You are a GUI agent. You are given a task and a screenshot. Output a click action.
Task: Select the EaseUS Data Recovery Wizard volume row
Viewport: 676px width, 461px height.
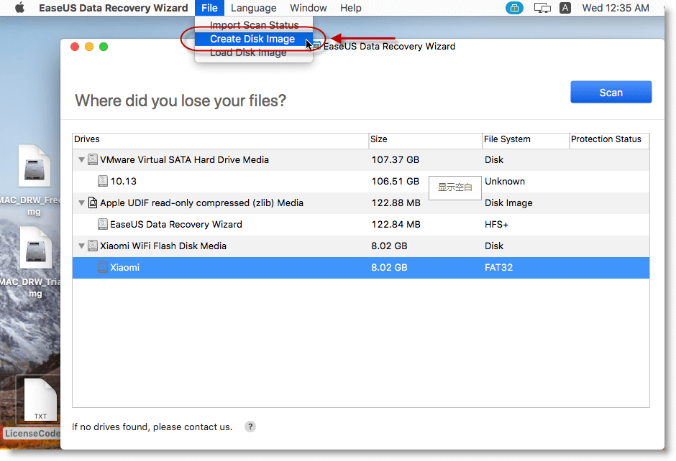(361, 224)
